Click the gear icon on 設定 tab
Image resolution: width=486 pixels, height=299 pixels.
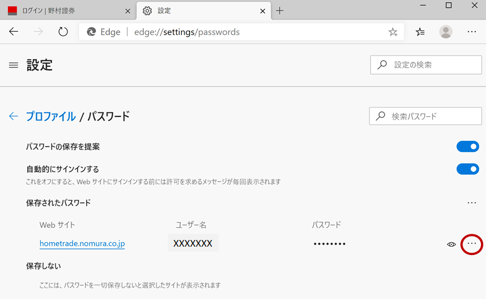click(x=147, y=11)
